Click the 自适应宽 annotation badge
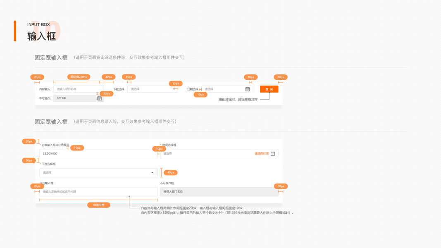The width and height of the screenshot is (441, 248). click(99, 205)
